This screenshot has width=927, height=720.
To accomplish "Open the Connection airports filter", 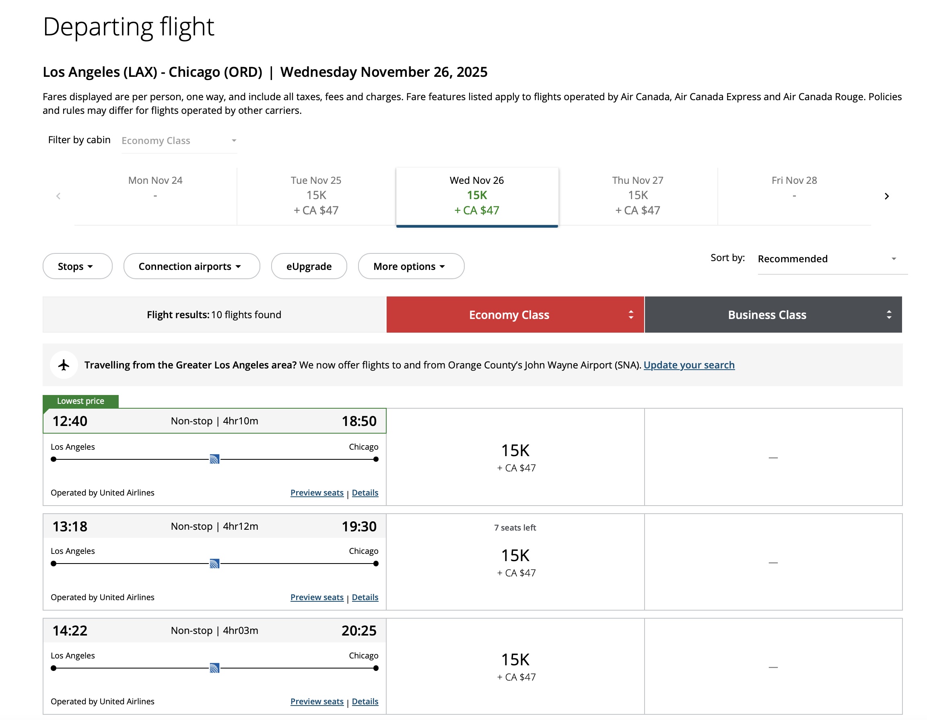I will pyautogui.click(x=192, y=266).
